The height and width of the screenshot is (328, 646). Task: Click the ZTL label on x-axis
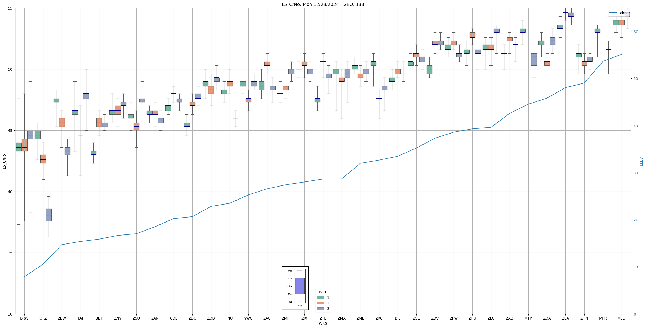point(323,318)
